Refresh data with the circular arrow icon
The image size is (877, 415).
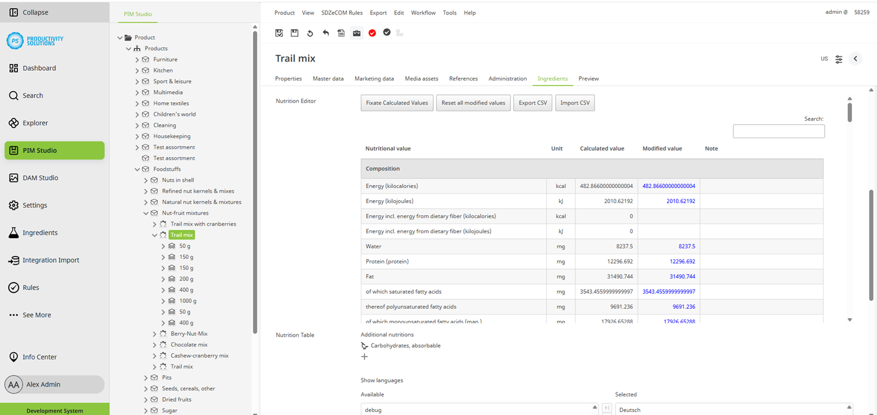click(310, 33)
